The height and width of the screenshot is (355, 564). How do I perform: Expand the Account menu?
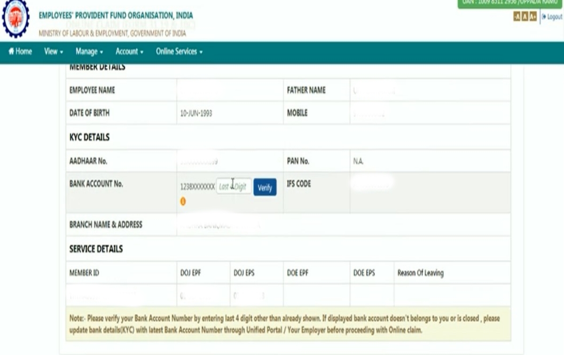pyautogui.click(x=130, y=52)
